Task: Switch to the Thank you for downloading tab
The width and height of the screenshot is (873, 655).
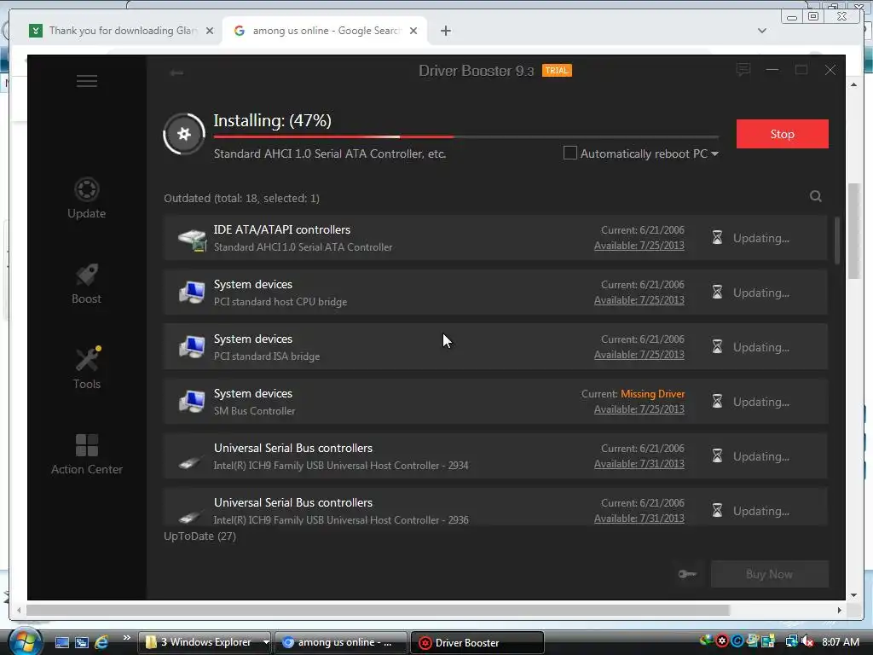Action: pos(122,31)
